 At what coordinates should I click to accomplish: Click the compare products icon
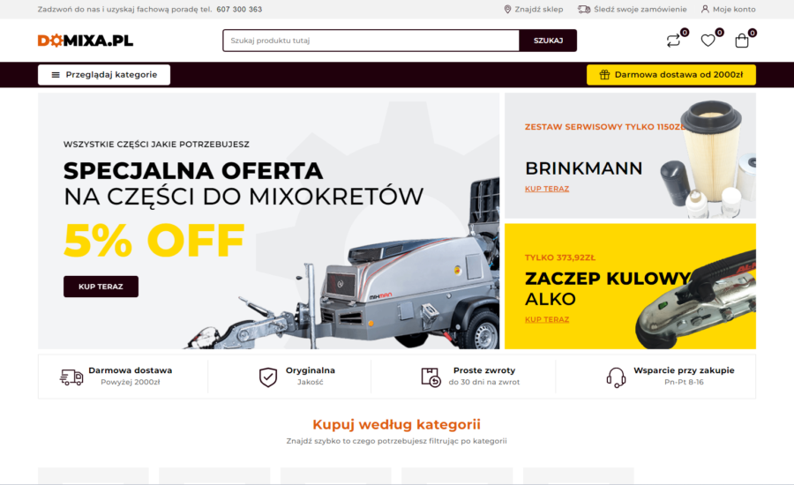673,41
